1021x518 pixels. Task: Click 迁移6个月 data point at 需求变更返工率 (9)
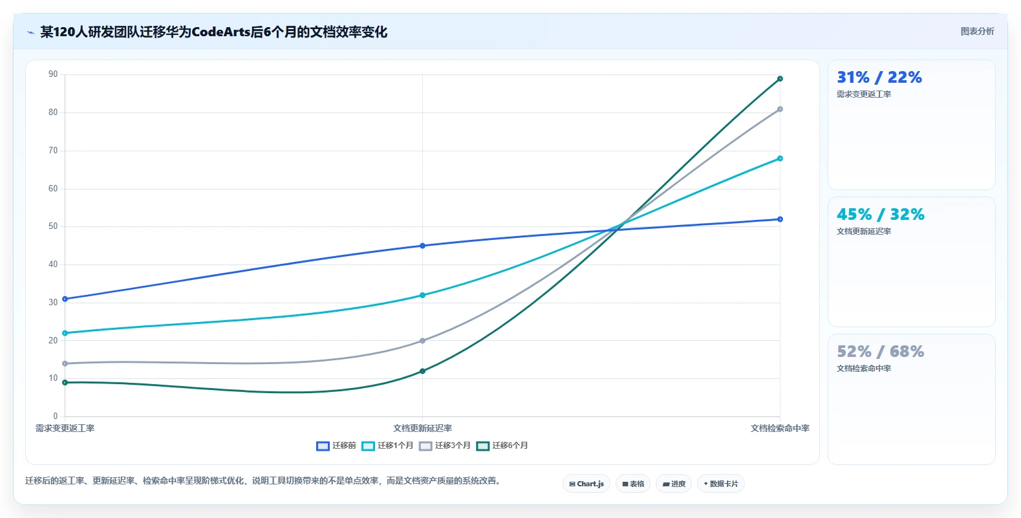click(65, 382)
